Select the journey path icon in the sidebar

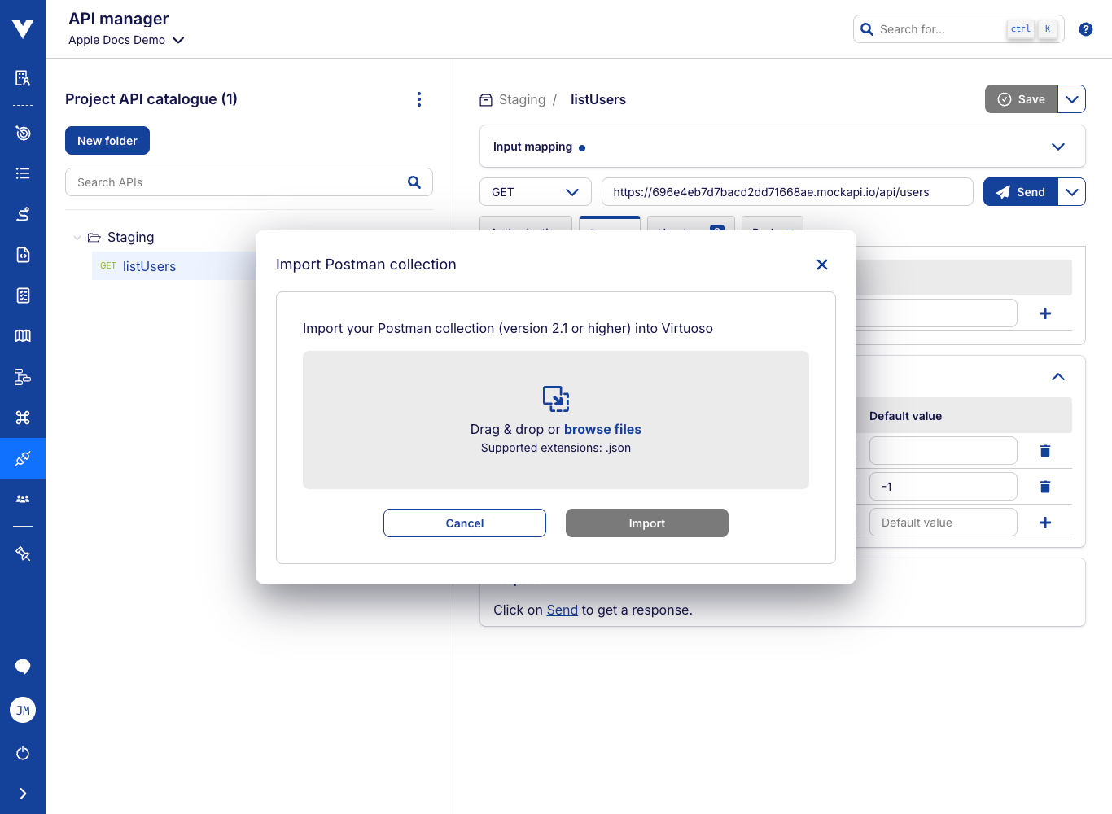click(22, 214)
